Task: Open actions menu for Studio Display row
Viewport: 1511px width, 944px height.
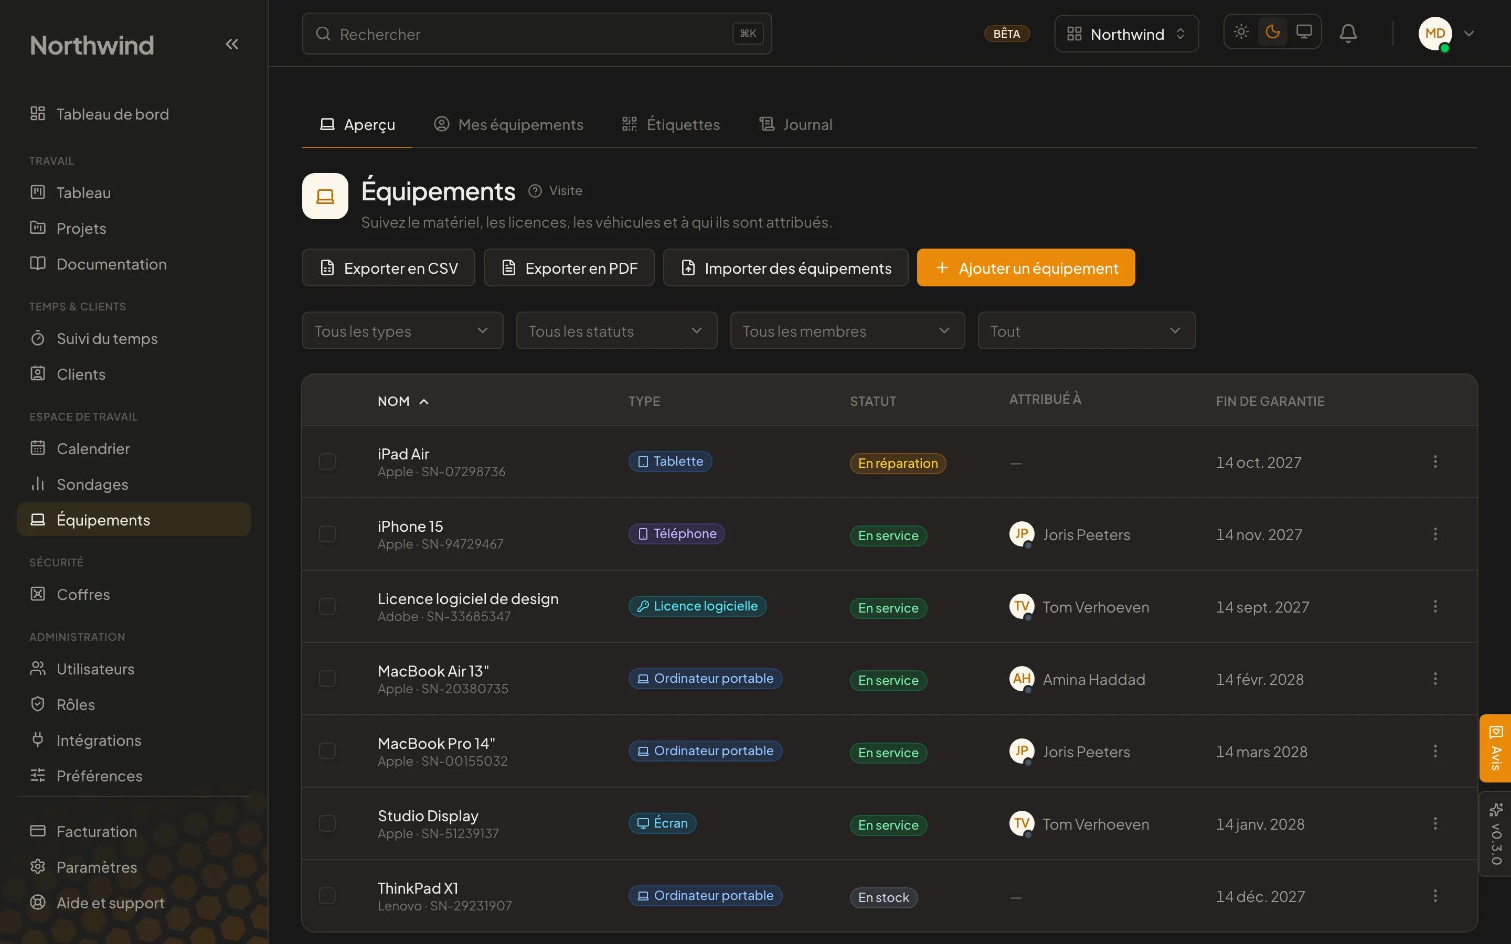Action: click(x=1435, y=823)
